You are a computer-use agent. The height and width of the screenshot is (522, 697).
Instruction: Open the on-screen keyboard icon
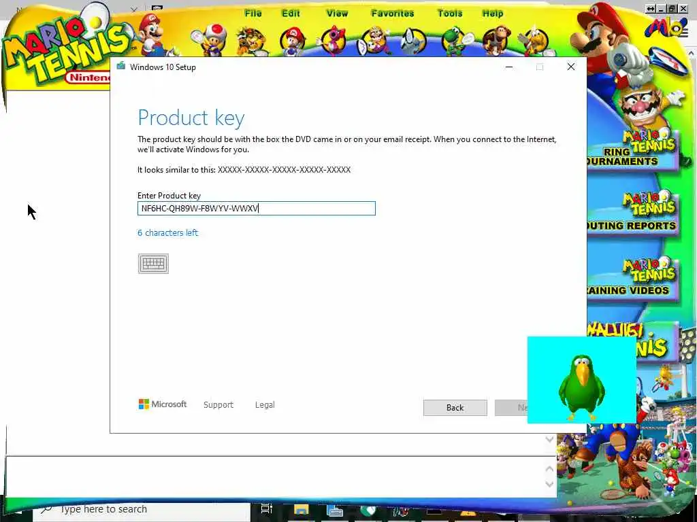[x=153, y=264]
